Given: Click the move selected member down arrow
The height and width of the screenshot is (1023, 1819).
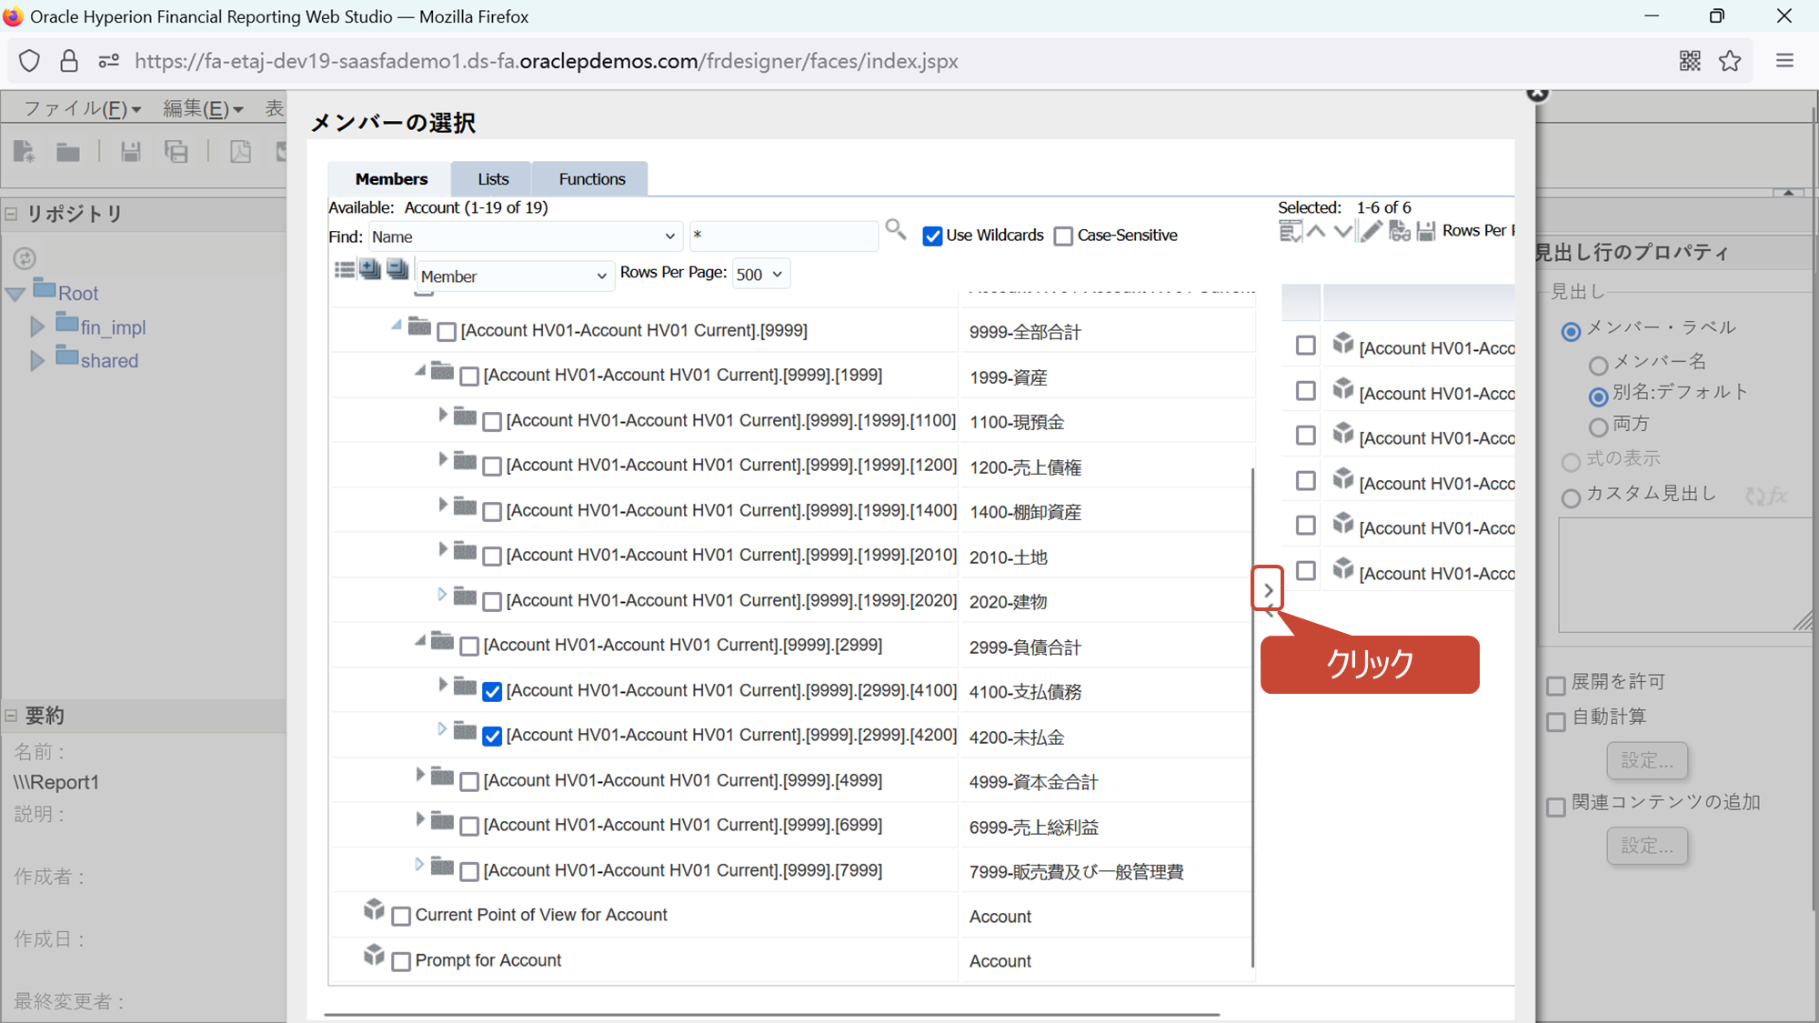Looking at the screenshot, I should pyautogui.click(x=1342, y=232).
